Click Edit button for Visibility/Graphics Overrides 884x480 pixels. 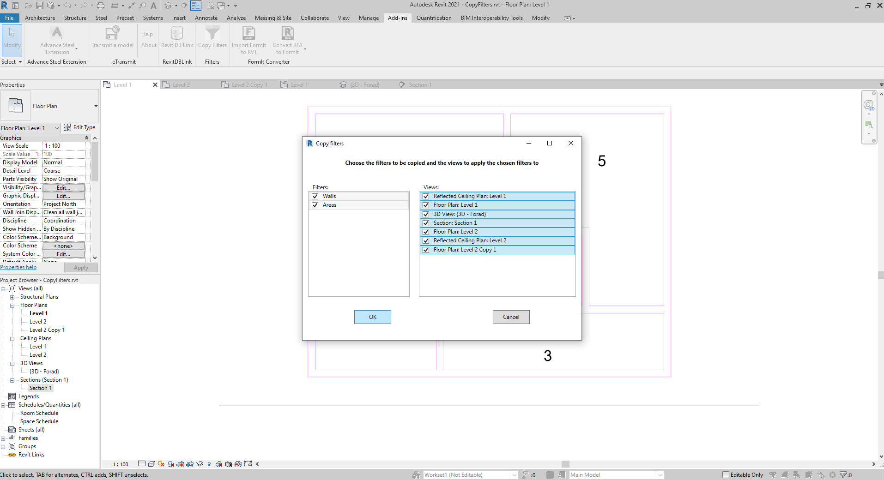coord(64,187)
